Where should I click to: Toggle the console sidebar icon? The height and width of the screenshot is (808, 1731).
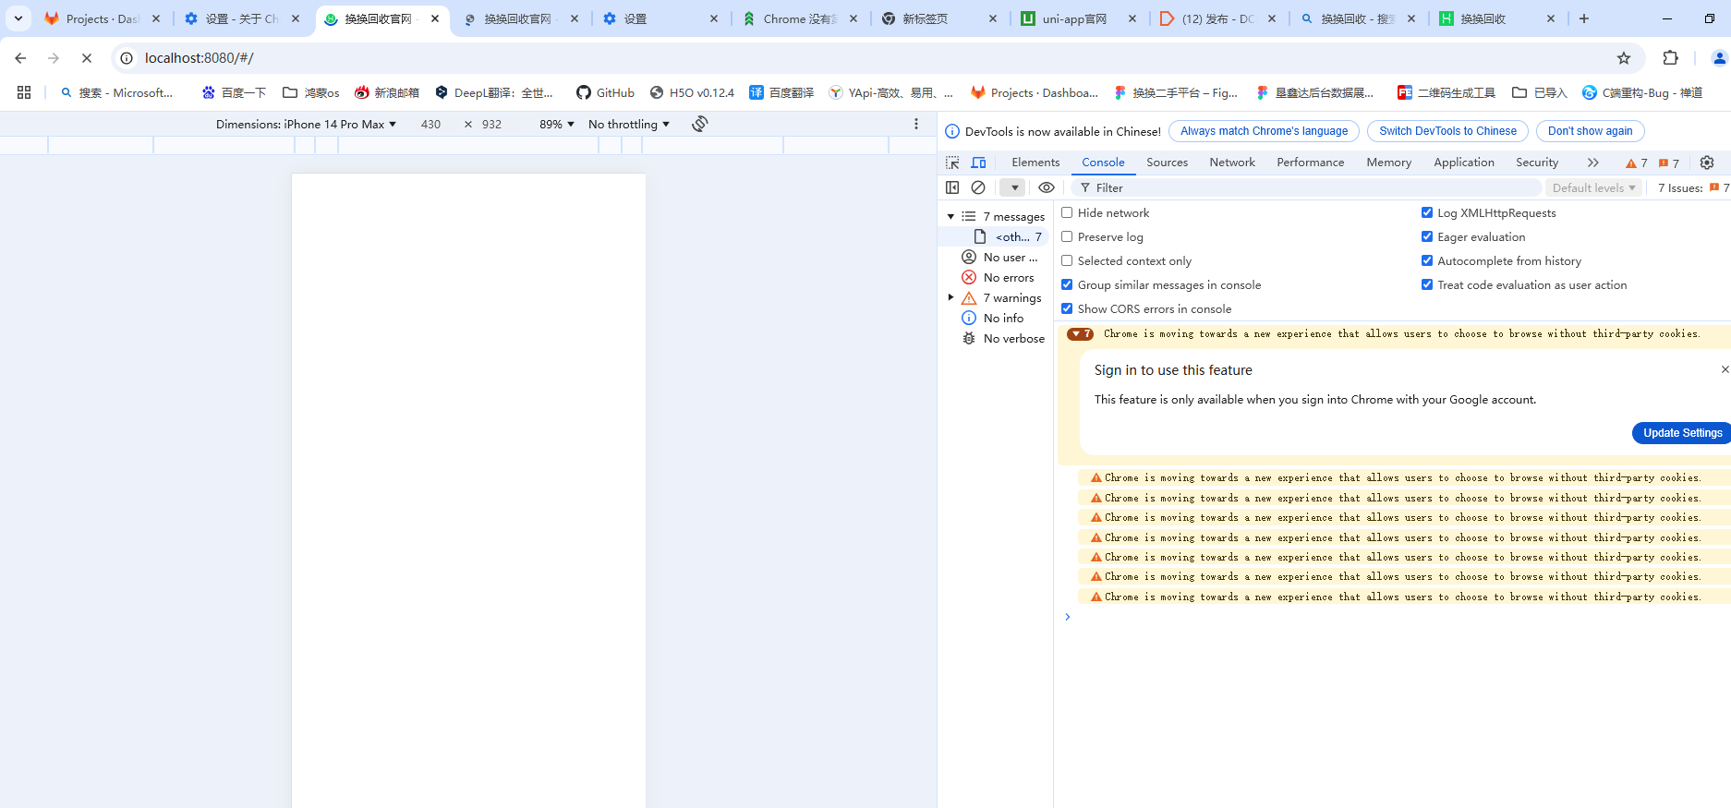[x=952, y=187]
